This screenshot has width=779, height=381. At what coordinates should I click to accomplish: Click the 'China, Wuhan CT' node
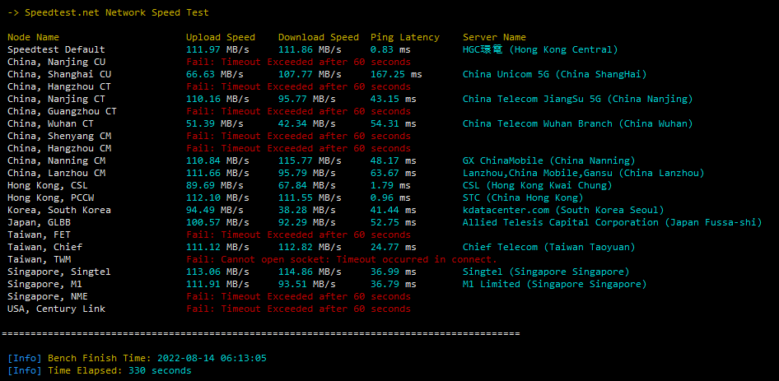coord(51,123)
